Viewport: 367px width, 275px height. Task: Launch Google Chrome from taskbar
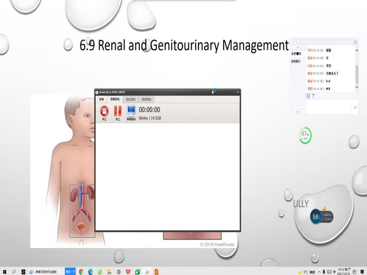coord(81,272)
